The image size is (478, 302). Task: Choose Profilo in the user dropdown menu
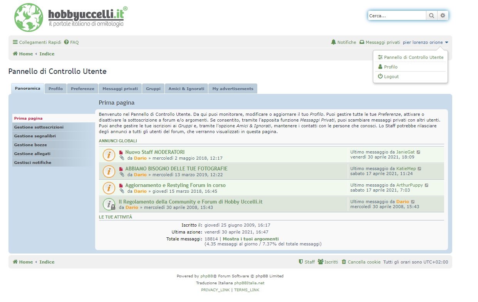tap(390, 67)
